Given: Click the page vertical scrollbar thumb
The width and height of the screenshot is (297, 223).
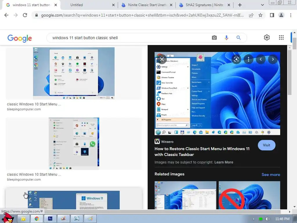Looking at the screenshot, I should [295, 44].
